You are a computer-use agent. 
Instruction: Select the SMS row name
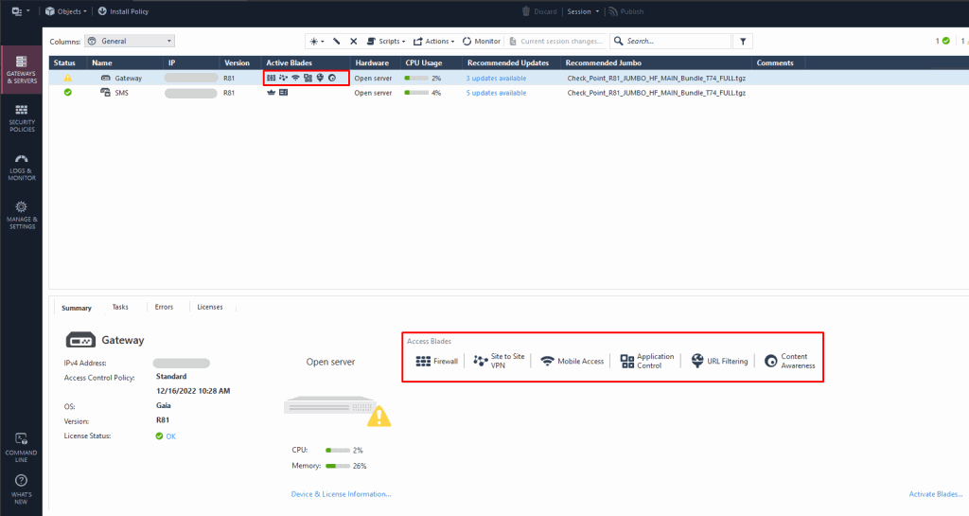point(122,93)
